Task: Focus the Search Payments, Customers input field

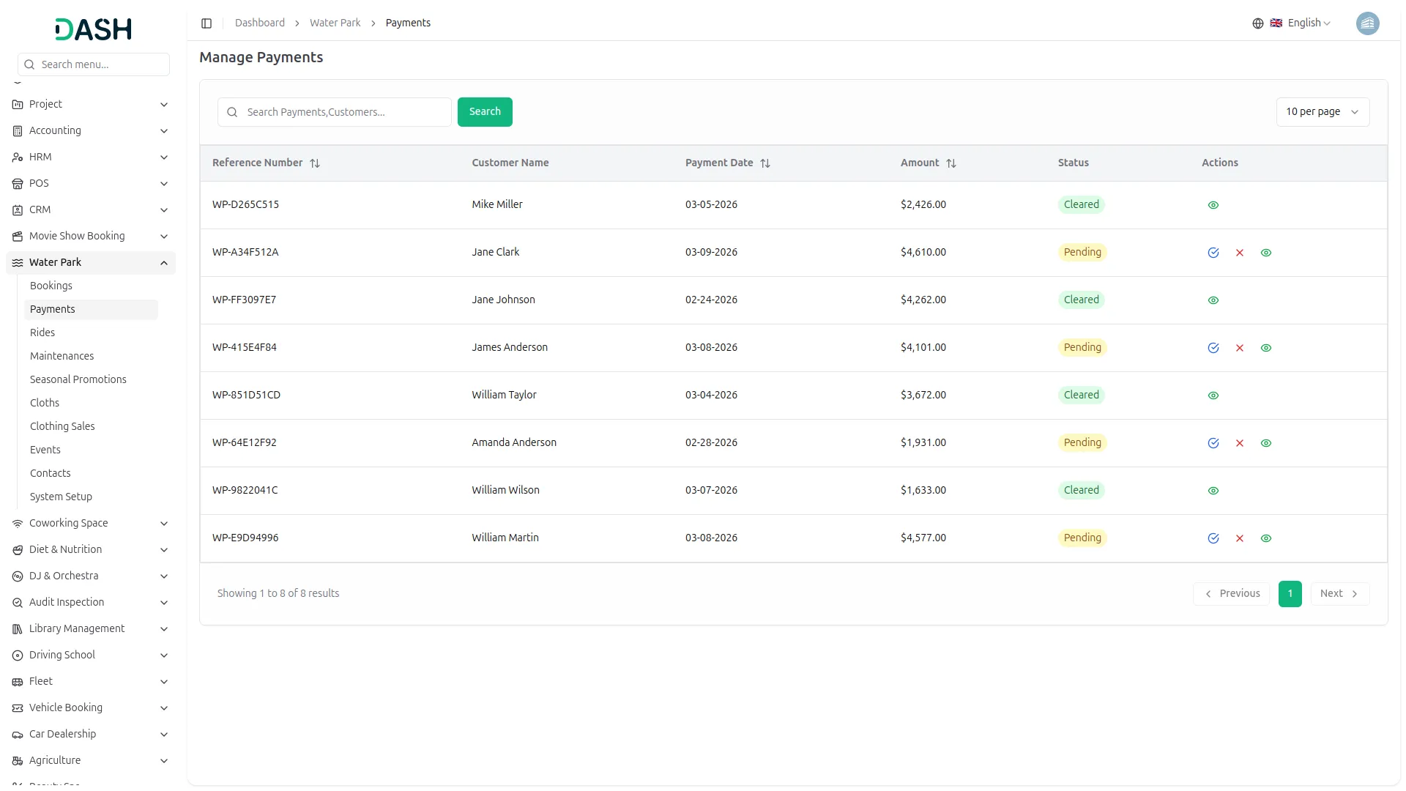Action: point(344,112)
